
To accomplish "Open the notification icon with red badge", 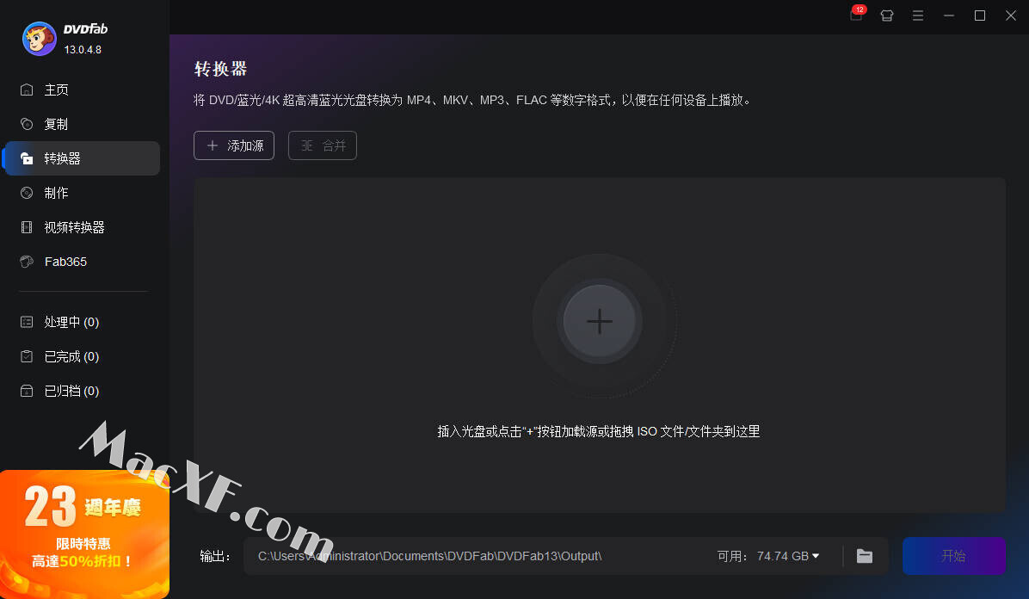I will coord(855,15).
